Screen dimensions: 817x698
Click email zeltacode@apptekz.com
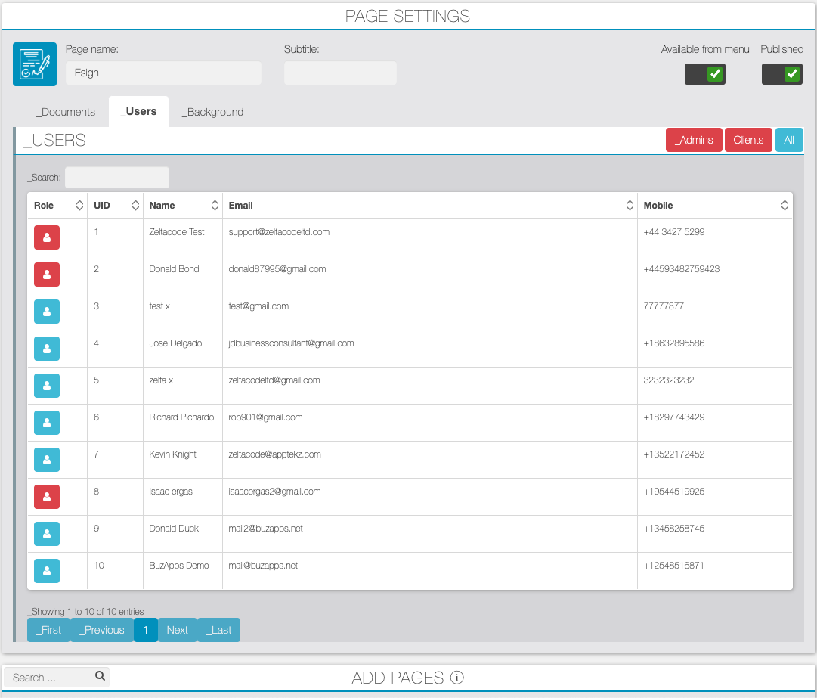[274, 454]
